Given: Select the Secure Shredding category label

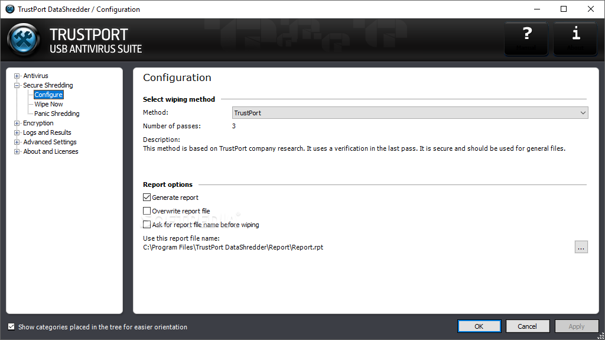Looking at the screenshot, I should pyautogui.click(x=48, y=85).
